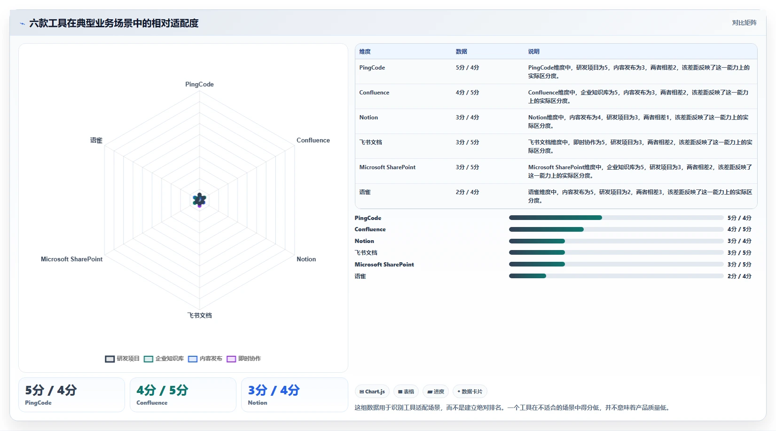776x431 pixels.
Task: Click the 数据卡片 tag
Action: click(470, 392)
